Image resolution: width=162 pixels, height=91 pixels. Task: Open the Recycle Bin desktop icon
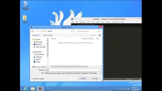tap(25, 6)
